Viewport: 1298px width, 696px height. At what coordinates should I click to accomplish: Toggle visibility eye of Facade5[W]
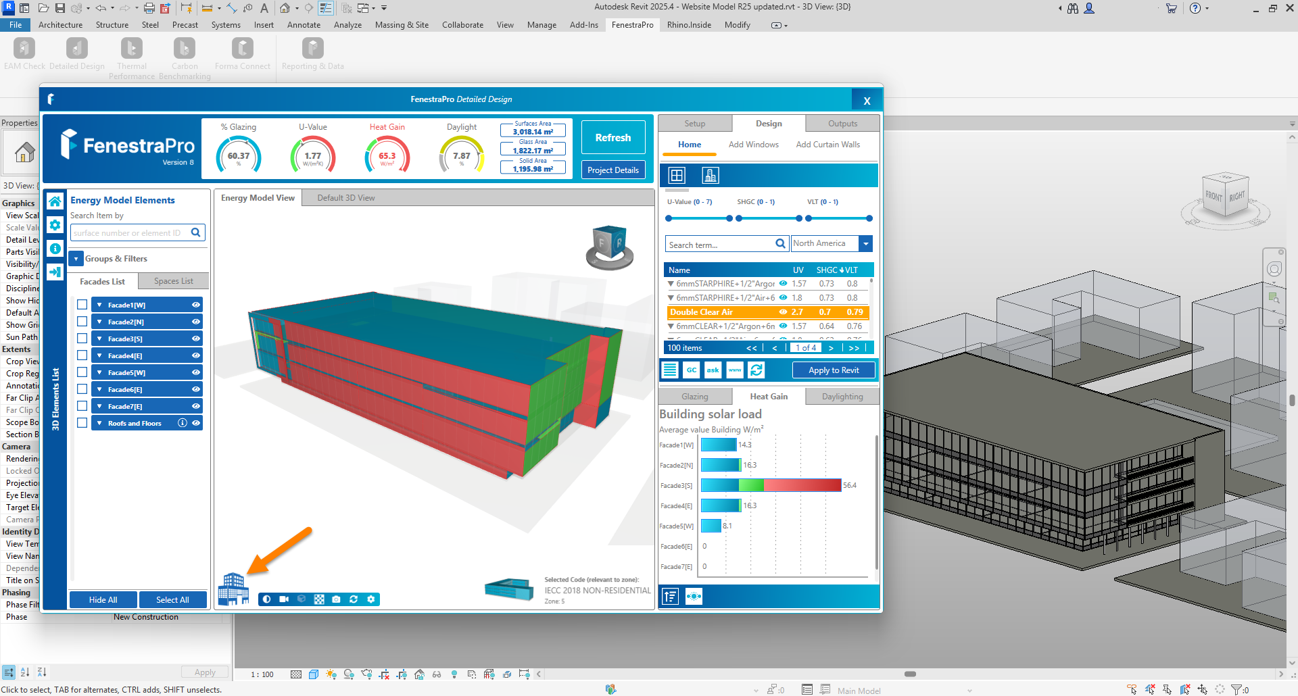click(196, 372)
